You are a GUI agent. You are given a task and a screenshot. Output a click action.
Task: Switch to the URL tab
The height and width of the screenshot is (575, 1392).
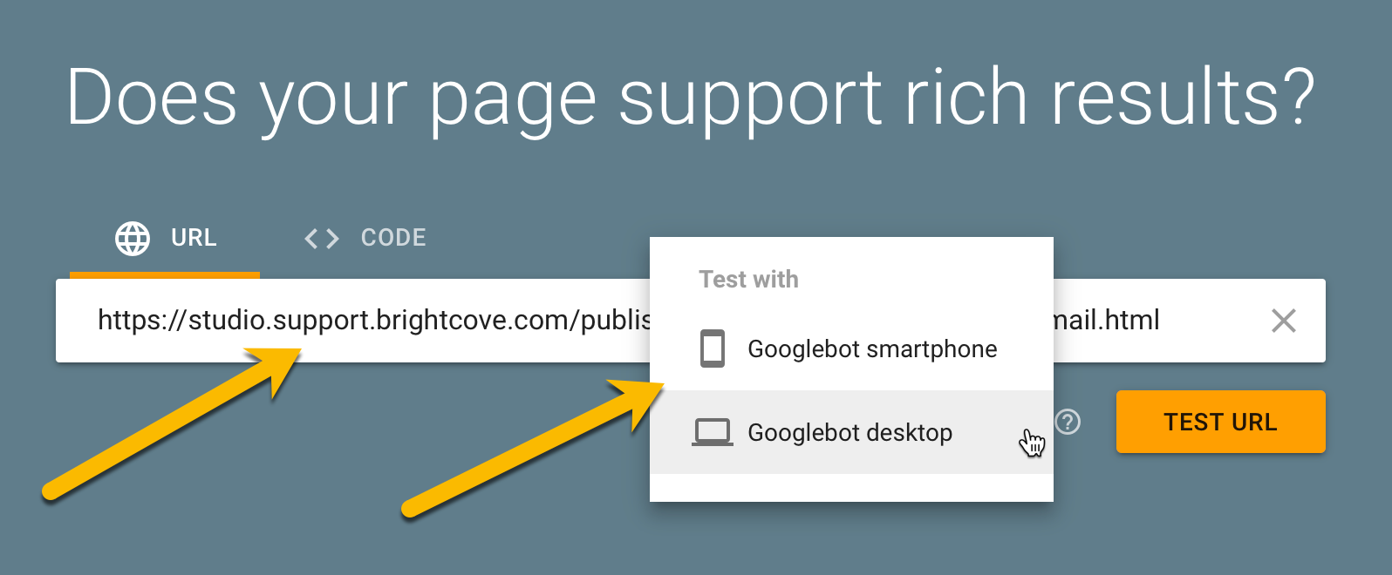166,238
